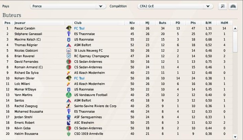243x140 pixels.
Task: Click ES Thaonnaise crest beside Stéphane Ganassali
Action: click(x=69, y=34)
